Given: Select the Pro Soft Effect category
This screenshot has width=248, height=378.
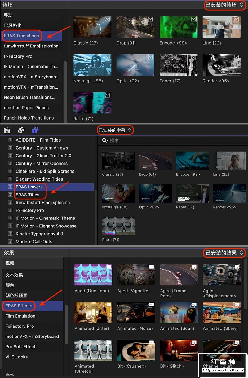Looking at the screenshot, I should [33, 347].
